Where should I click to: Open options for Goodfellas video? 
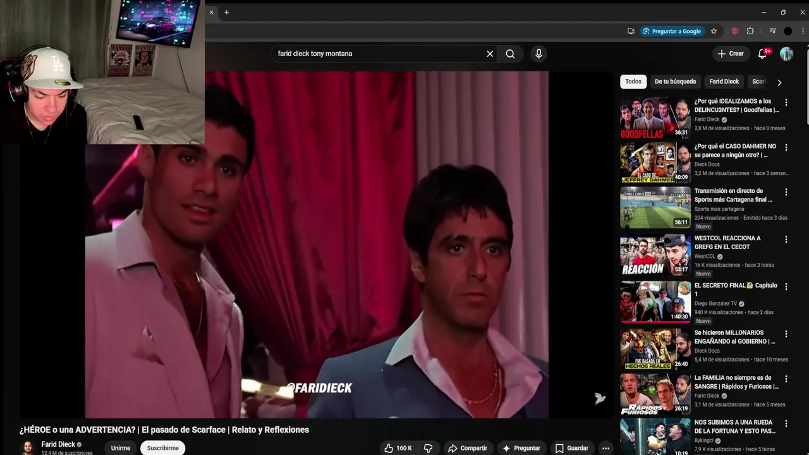(x=786, y=102)
